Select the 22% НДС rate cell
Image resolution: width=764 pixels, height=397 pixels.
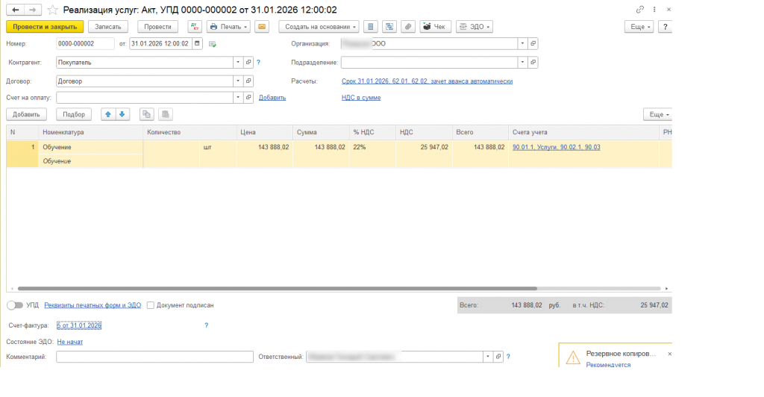[372, 147]
